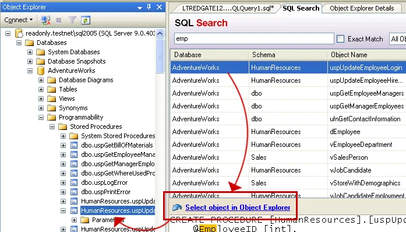406x232 pixels.
Task: Collapse the Stored Procedures node
Action: coord(52,126)
